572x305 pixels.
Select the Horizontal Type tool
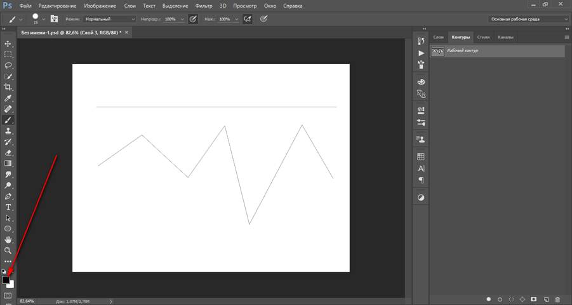tap(8, 207)
